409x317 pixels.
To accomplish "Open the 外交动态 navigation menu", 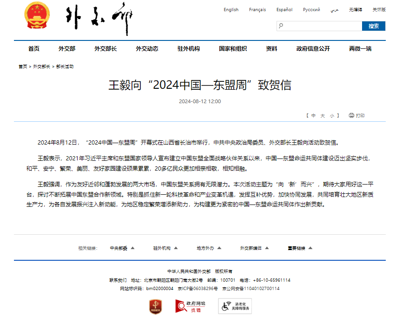I will point(147,49).
